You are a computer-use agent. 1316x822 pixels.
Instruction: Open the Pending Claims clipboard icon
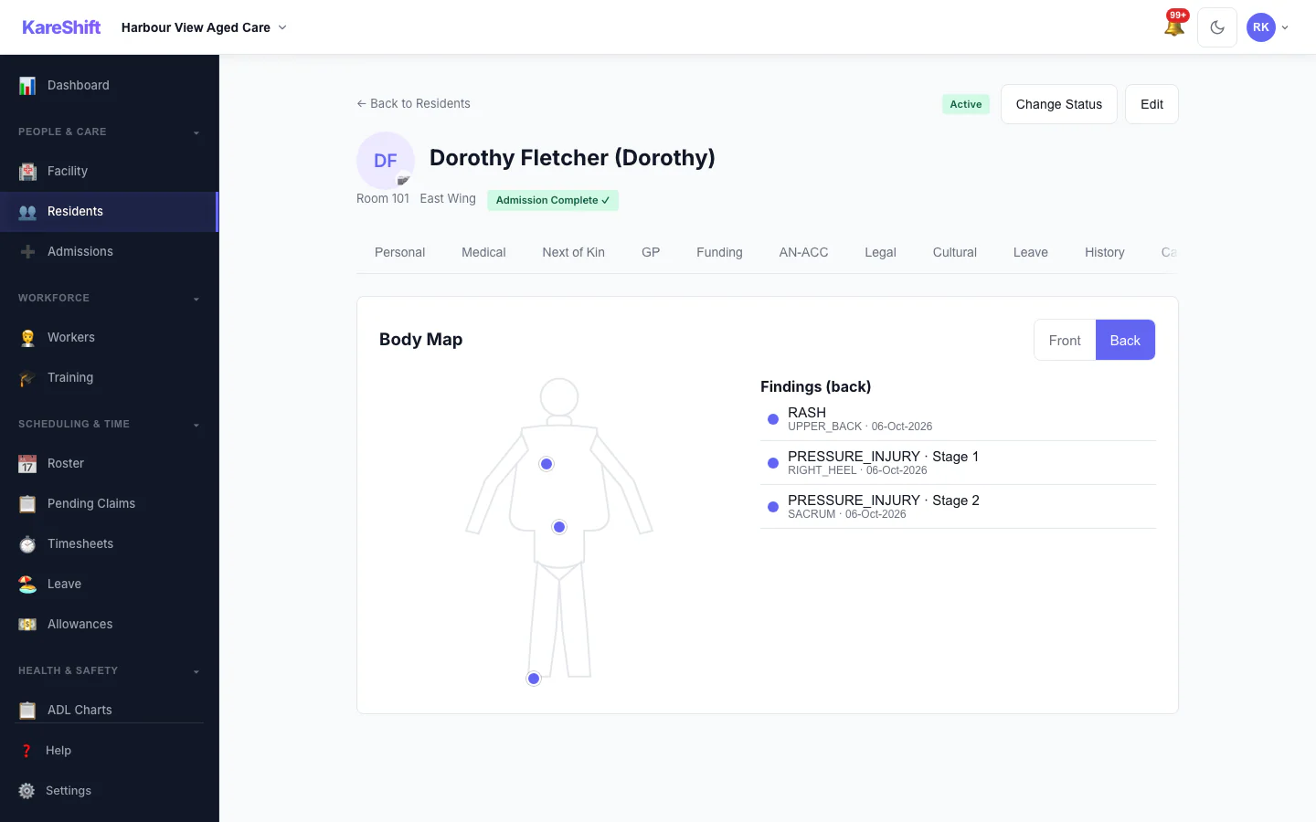pos(27,503)
